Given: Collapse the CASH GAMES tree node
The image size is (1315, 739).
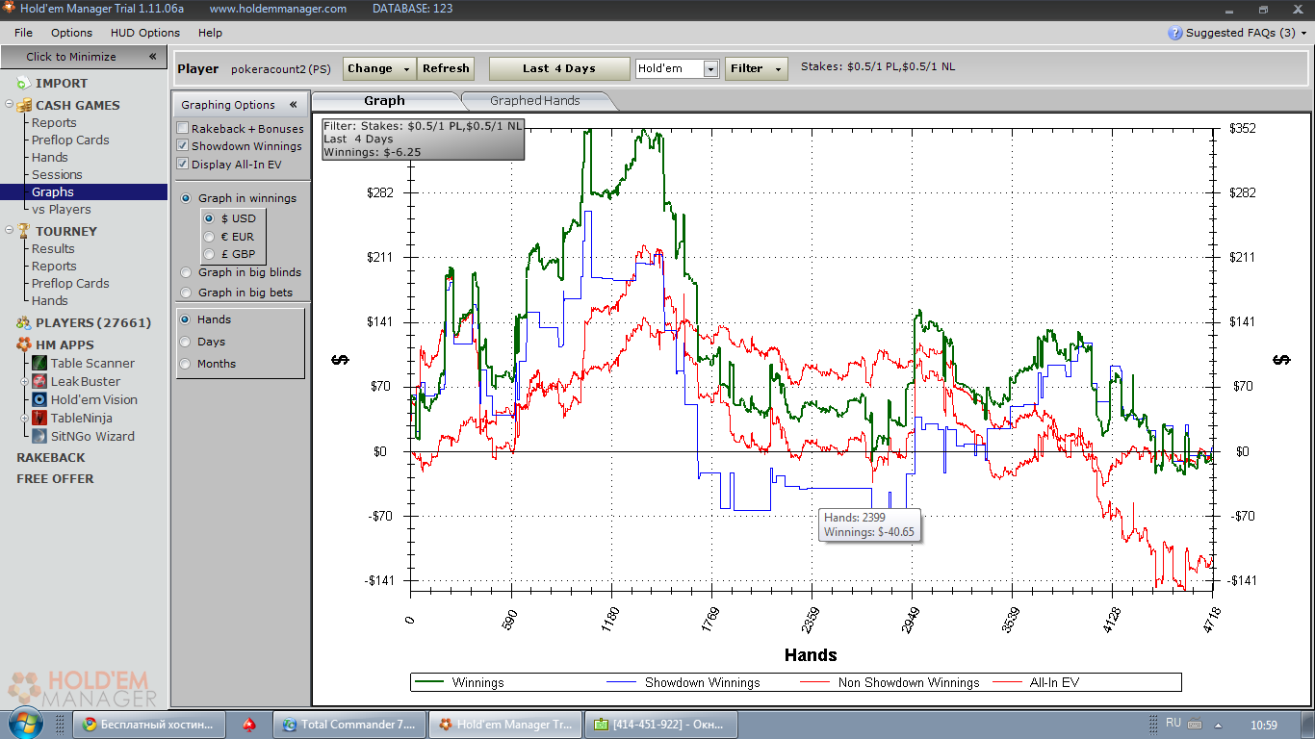Looking at the screenshot, I should [9, 105].
